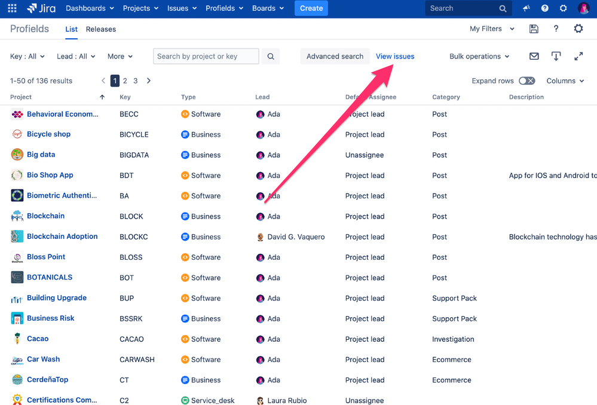Click the Blockchain Adoption project avatar
597x405 pixels.
pos(17,237)
